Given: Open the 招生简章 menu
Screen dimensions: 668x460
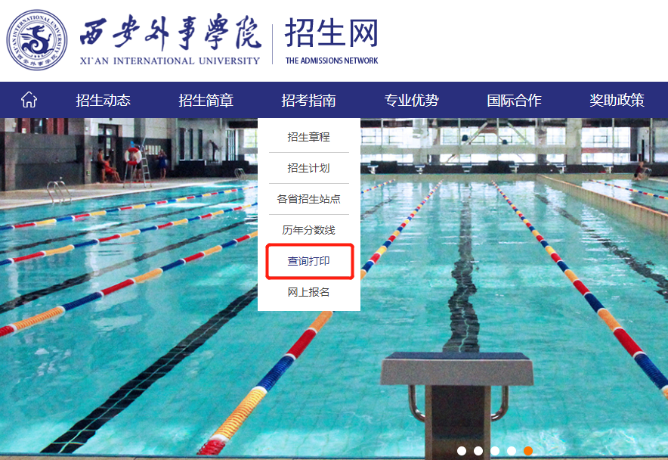Looking at the screenshot, I should coord(206,101).
